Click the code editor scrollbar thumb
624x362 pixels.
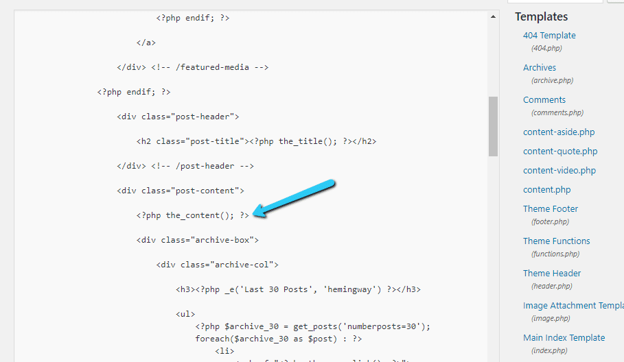493,126
